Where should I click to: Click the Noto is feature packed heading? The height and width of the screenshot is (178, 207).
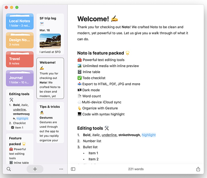click(100, 53)
